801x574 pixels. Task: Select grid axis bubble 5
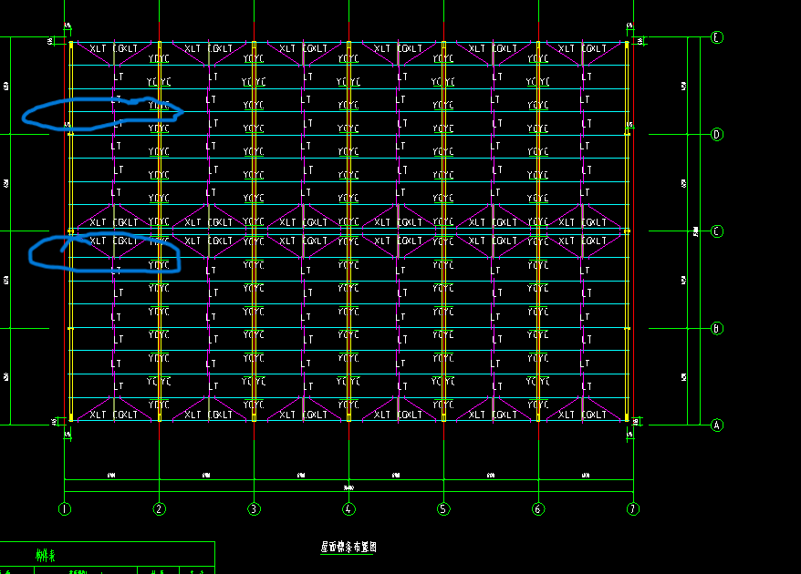(x=443, y=508)
